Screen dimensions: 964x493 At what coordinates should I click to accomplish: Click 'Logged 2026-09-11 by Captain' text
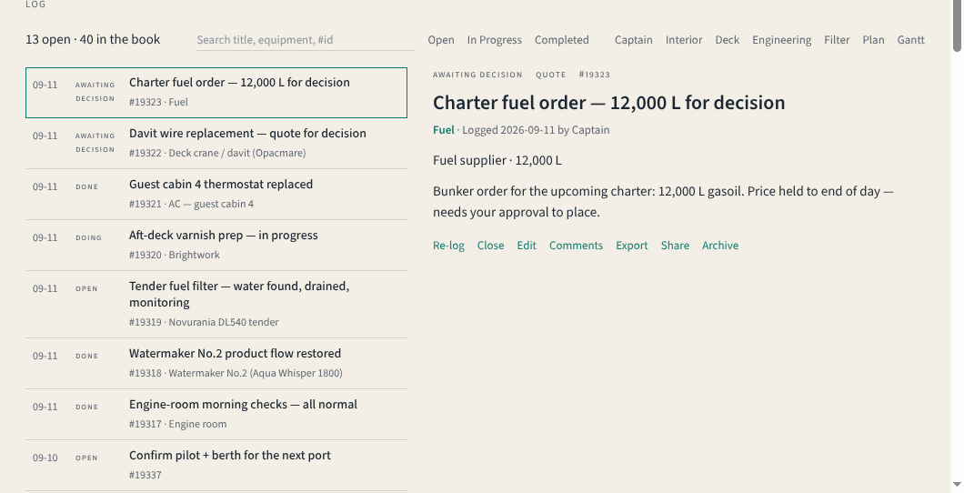point(536,130)
